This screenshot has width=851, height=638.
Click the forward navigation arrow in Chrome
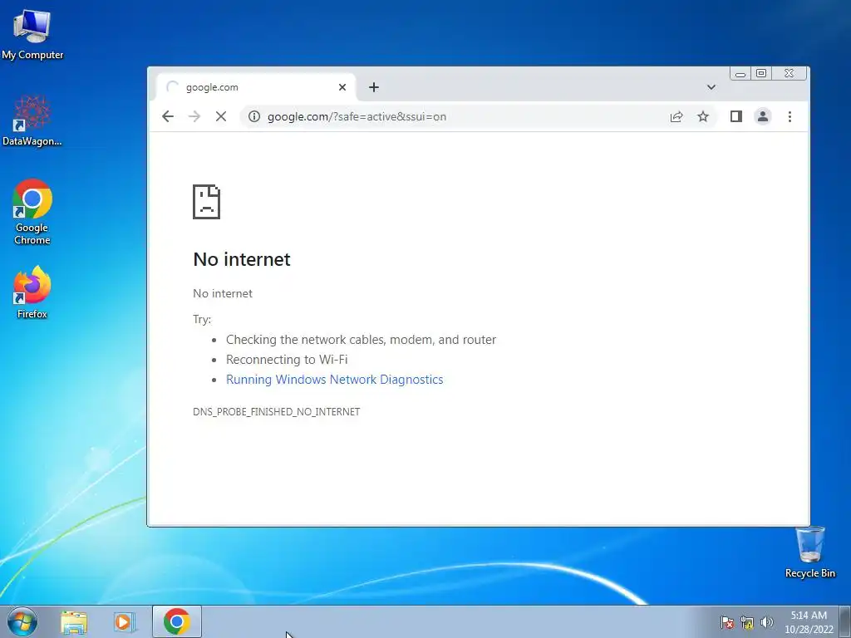(194, 116)
